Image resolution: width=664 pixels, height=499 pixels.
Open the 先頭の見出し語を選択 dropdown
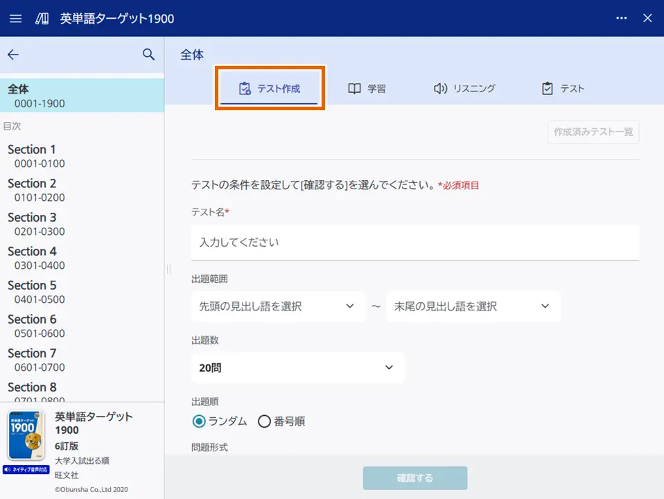[x=278, y=306]
